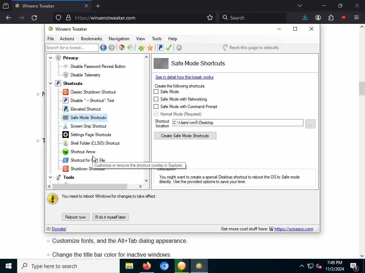Open the File menu
Viewport: 365px width, 273px height.
(x=51, y=39)
